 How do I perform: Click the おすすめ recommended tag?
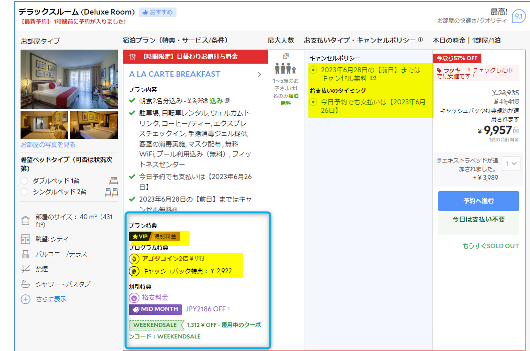pos(157,12)
